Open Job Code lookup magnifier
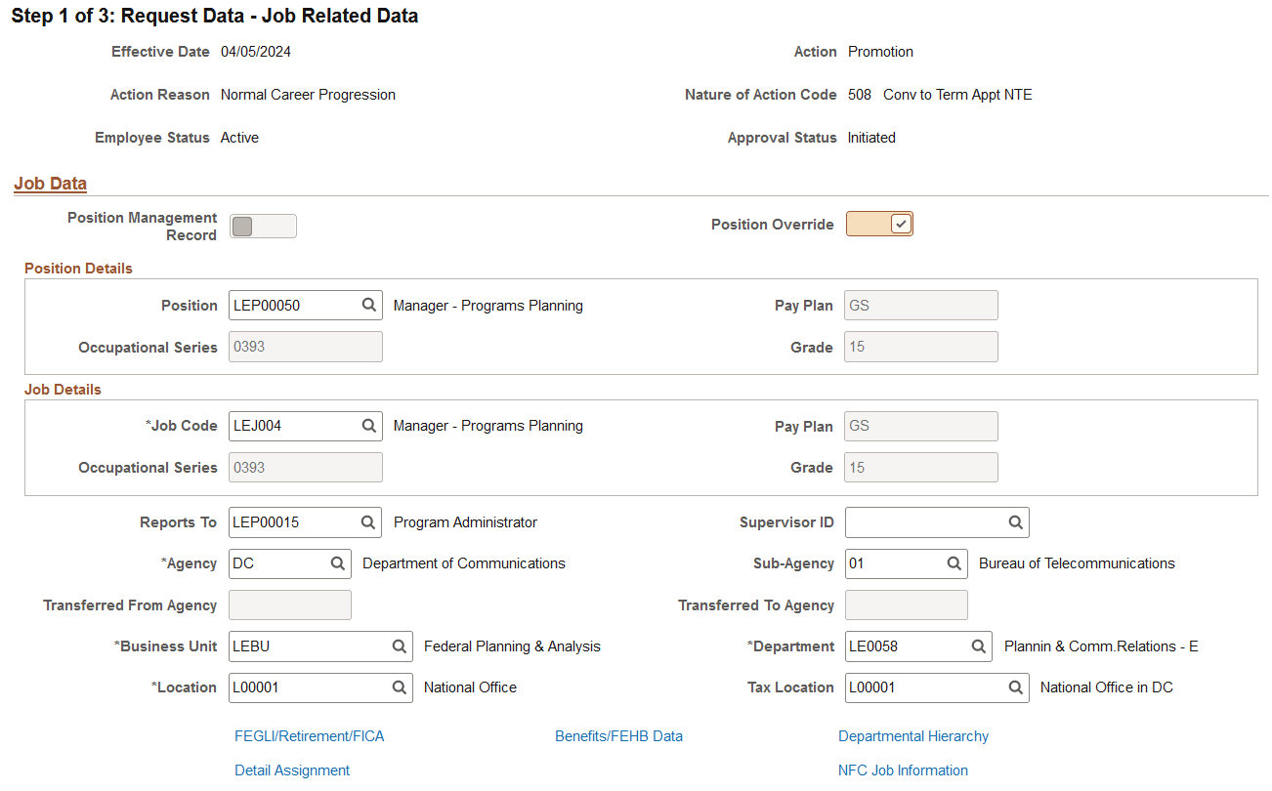The height and width of the screenshot is (791, 1272). (x=369, y=426)
